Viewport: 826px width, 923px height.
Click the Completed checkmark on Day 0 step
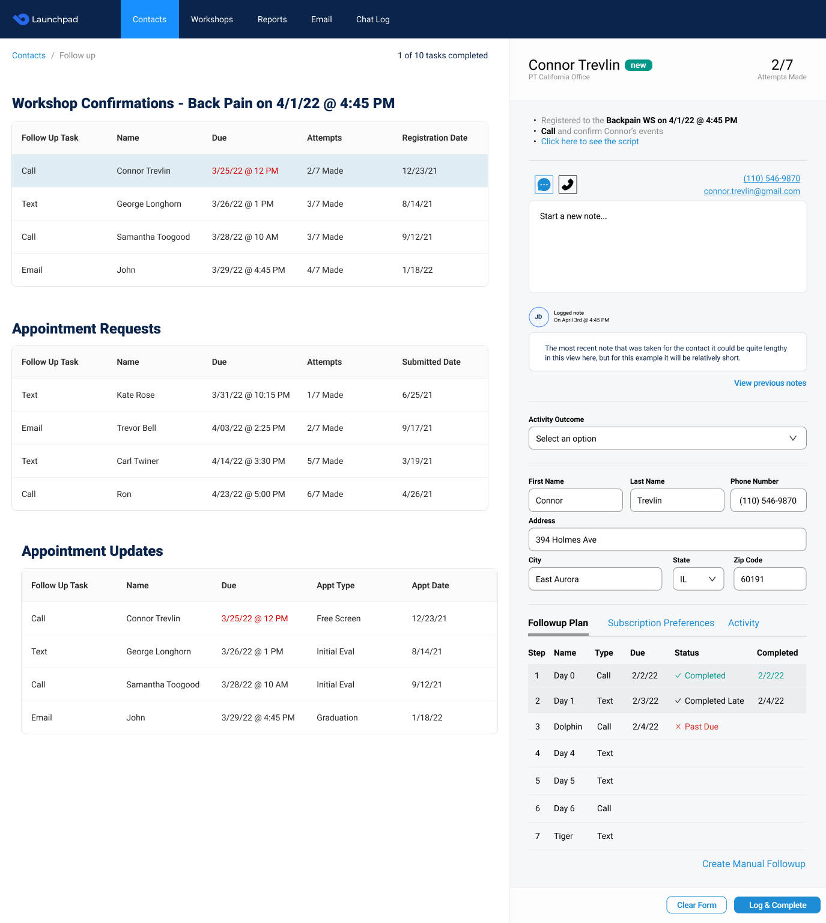click(679, 675)
